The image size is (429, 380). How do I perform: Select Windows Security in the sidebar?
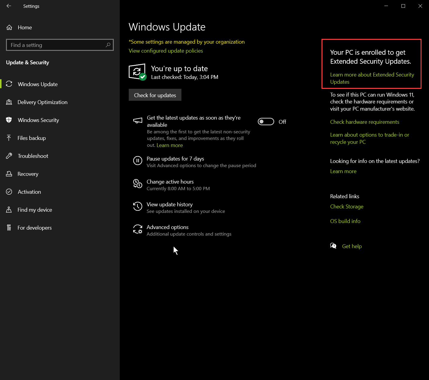(x=38, y=120)
